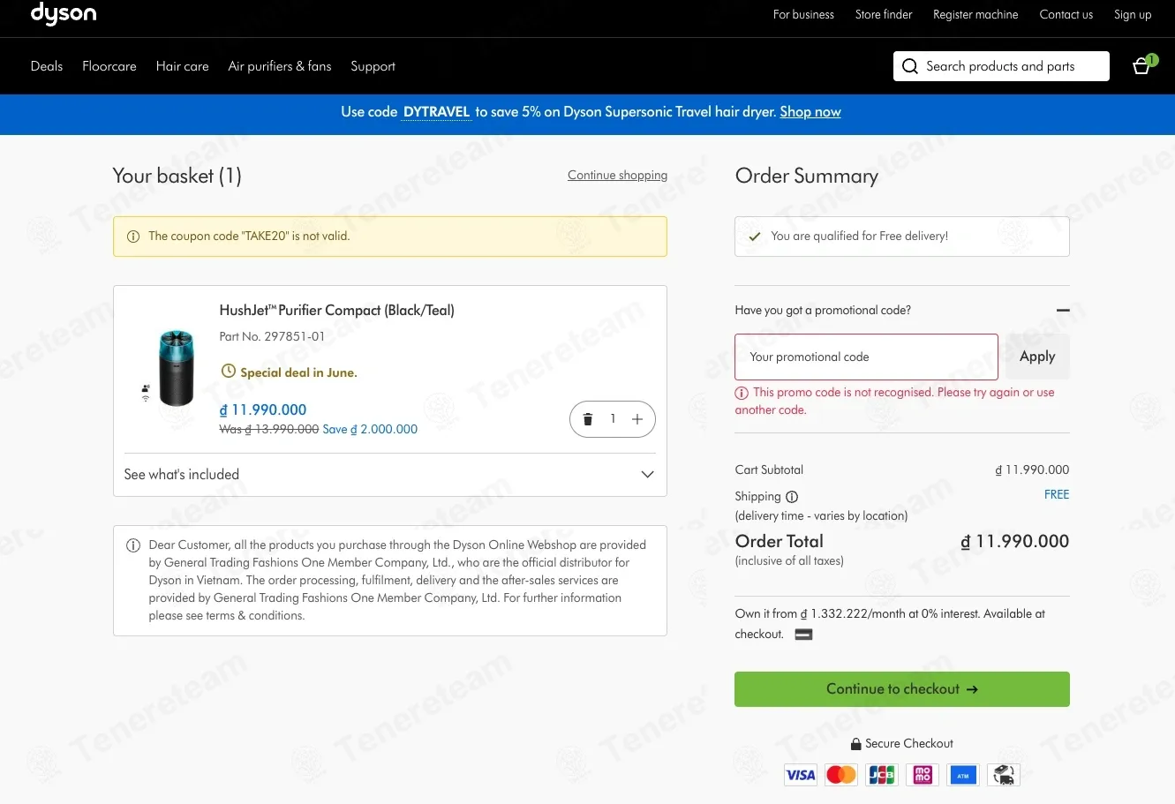The image size is (1175, 804).
Task: Click the info icon in distributor notice
Action: 133,545
